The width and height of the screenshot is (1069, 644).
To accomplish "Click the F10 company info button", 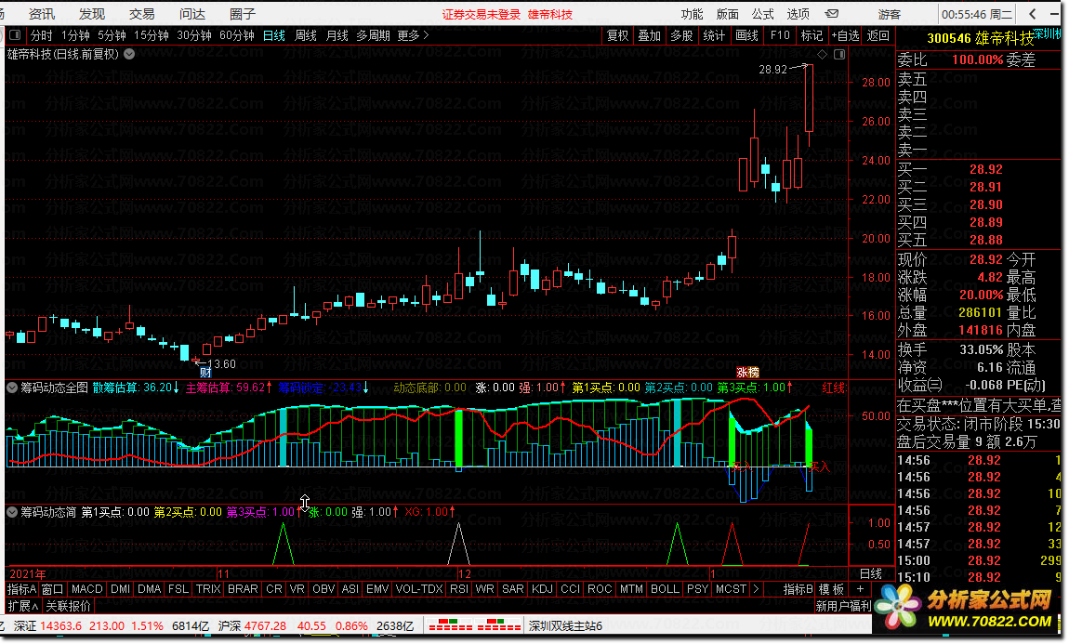I will click(x=779, y=35).
